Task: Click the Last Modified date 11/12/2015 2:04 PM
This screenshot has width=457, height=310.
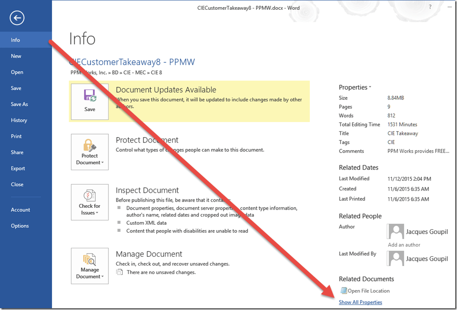Action: click(409, 179)
